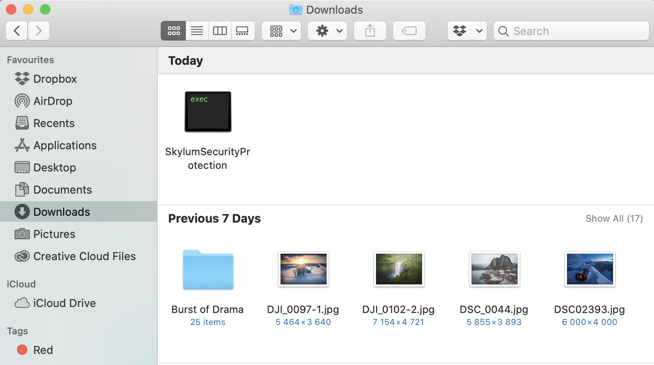Switch to column view mode
The width and height of the screenshot is (654, 365).
(220, 31)
